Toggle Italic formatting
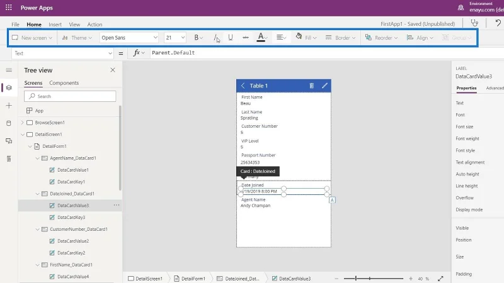Image resolution: width=504 pixels, height=283 pixels. [215, 38]
